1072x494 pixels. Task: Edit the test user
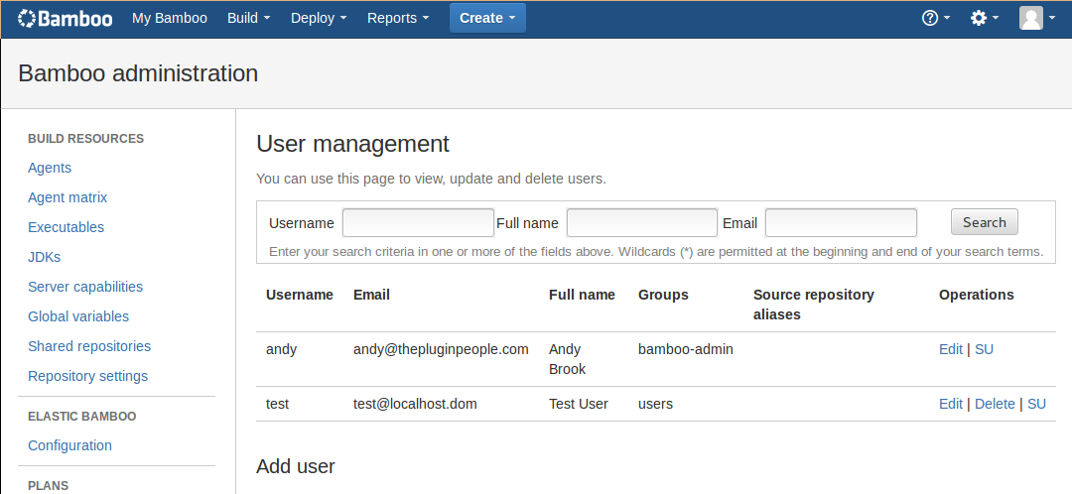click(x=950, y=404)
